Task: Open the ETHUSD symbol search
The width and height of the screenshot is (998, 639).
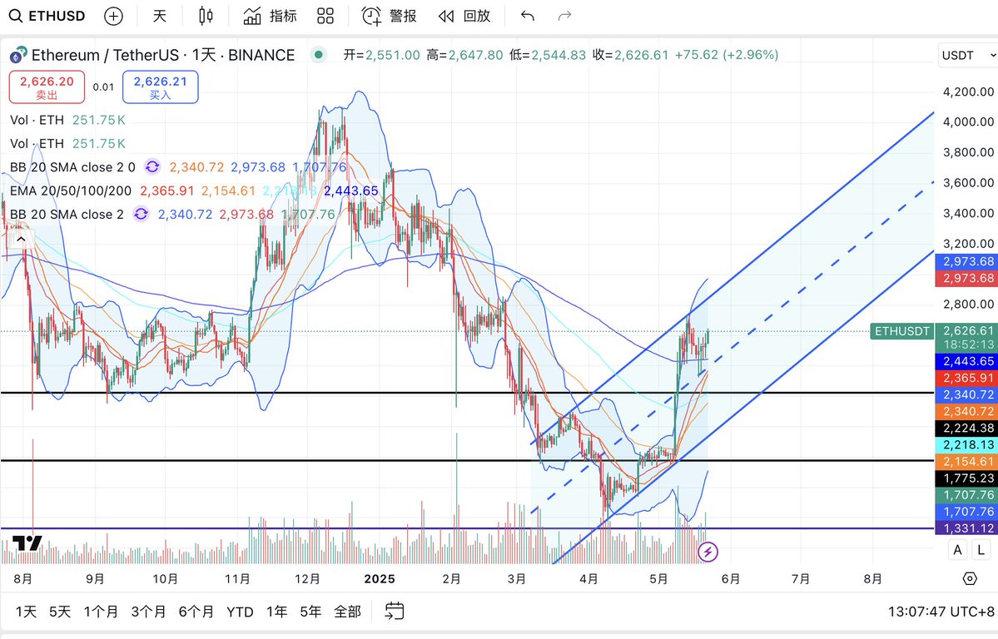Action: [47, 16]
